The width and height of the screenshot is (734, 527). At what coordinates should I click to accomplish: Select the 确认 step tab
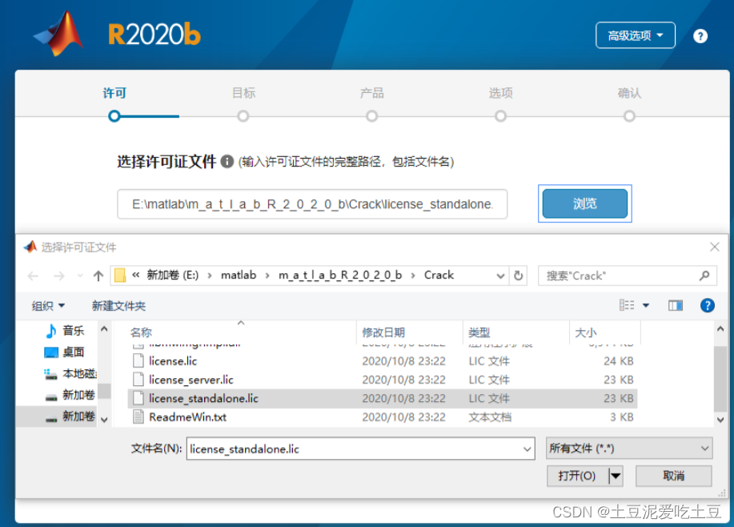pos(629,93)
